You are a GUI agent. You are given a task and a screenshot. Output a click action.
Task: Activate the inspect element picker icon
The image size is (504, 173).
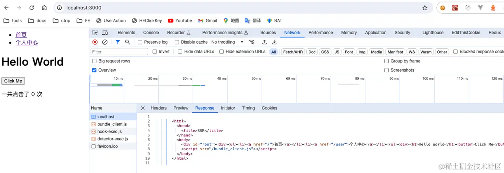pos(95,33)
